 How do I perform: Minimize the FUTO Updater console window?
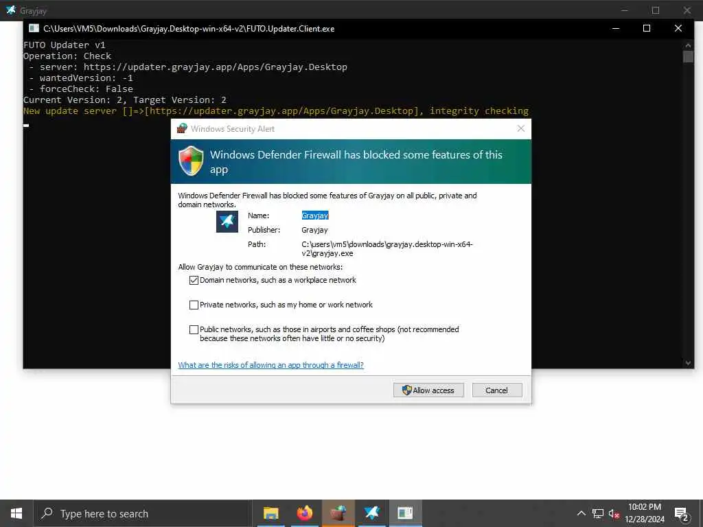click(x=616, y=28)
